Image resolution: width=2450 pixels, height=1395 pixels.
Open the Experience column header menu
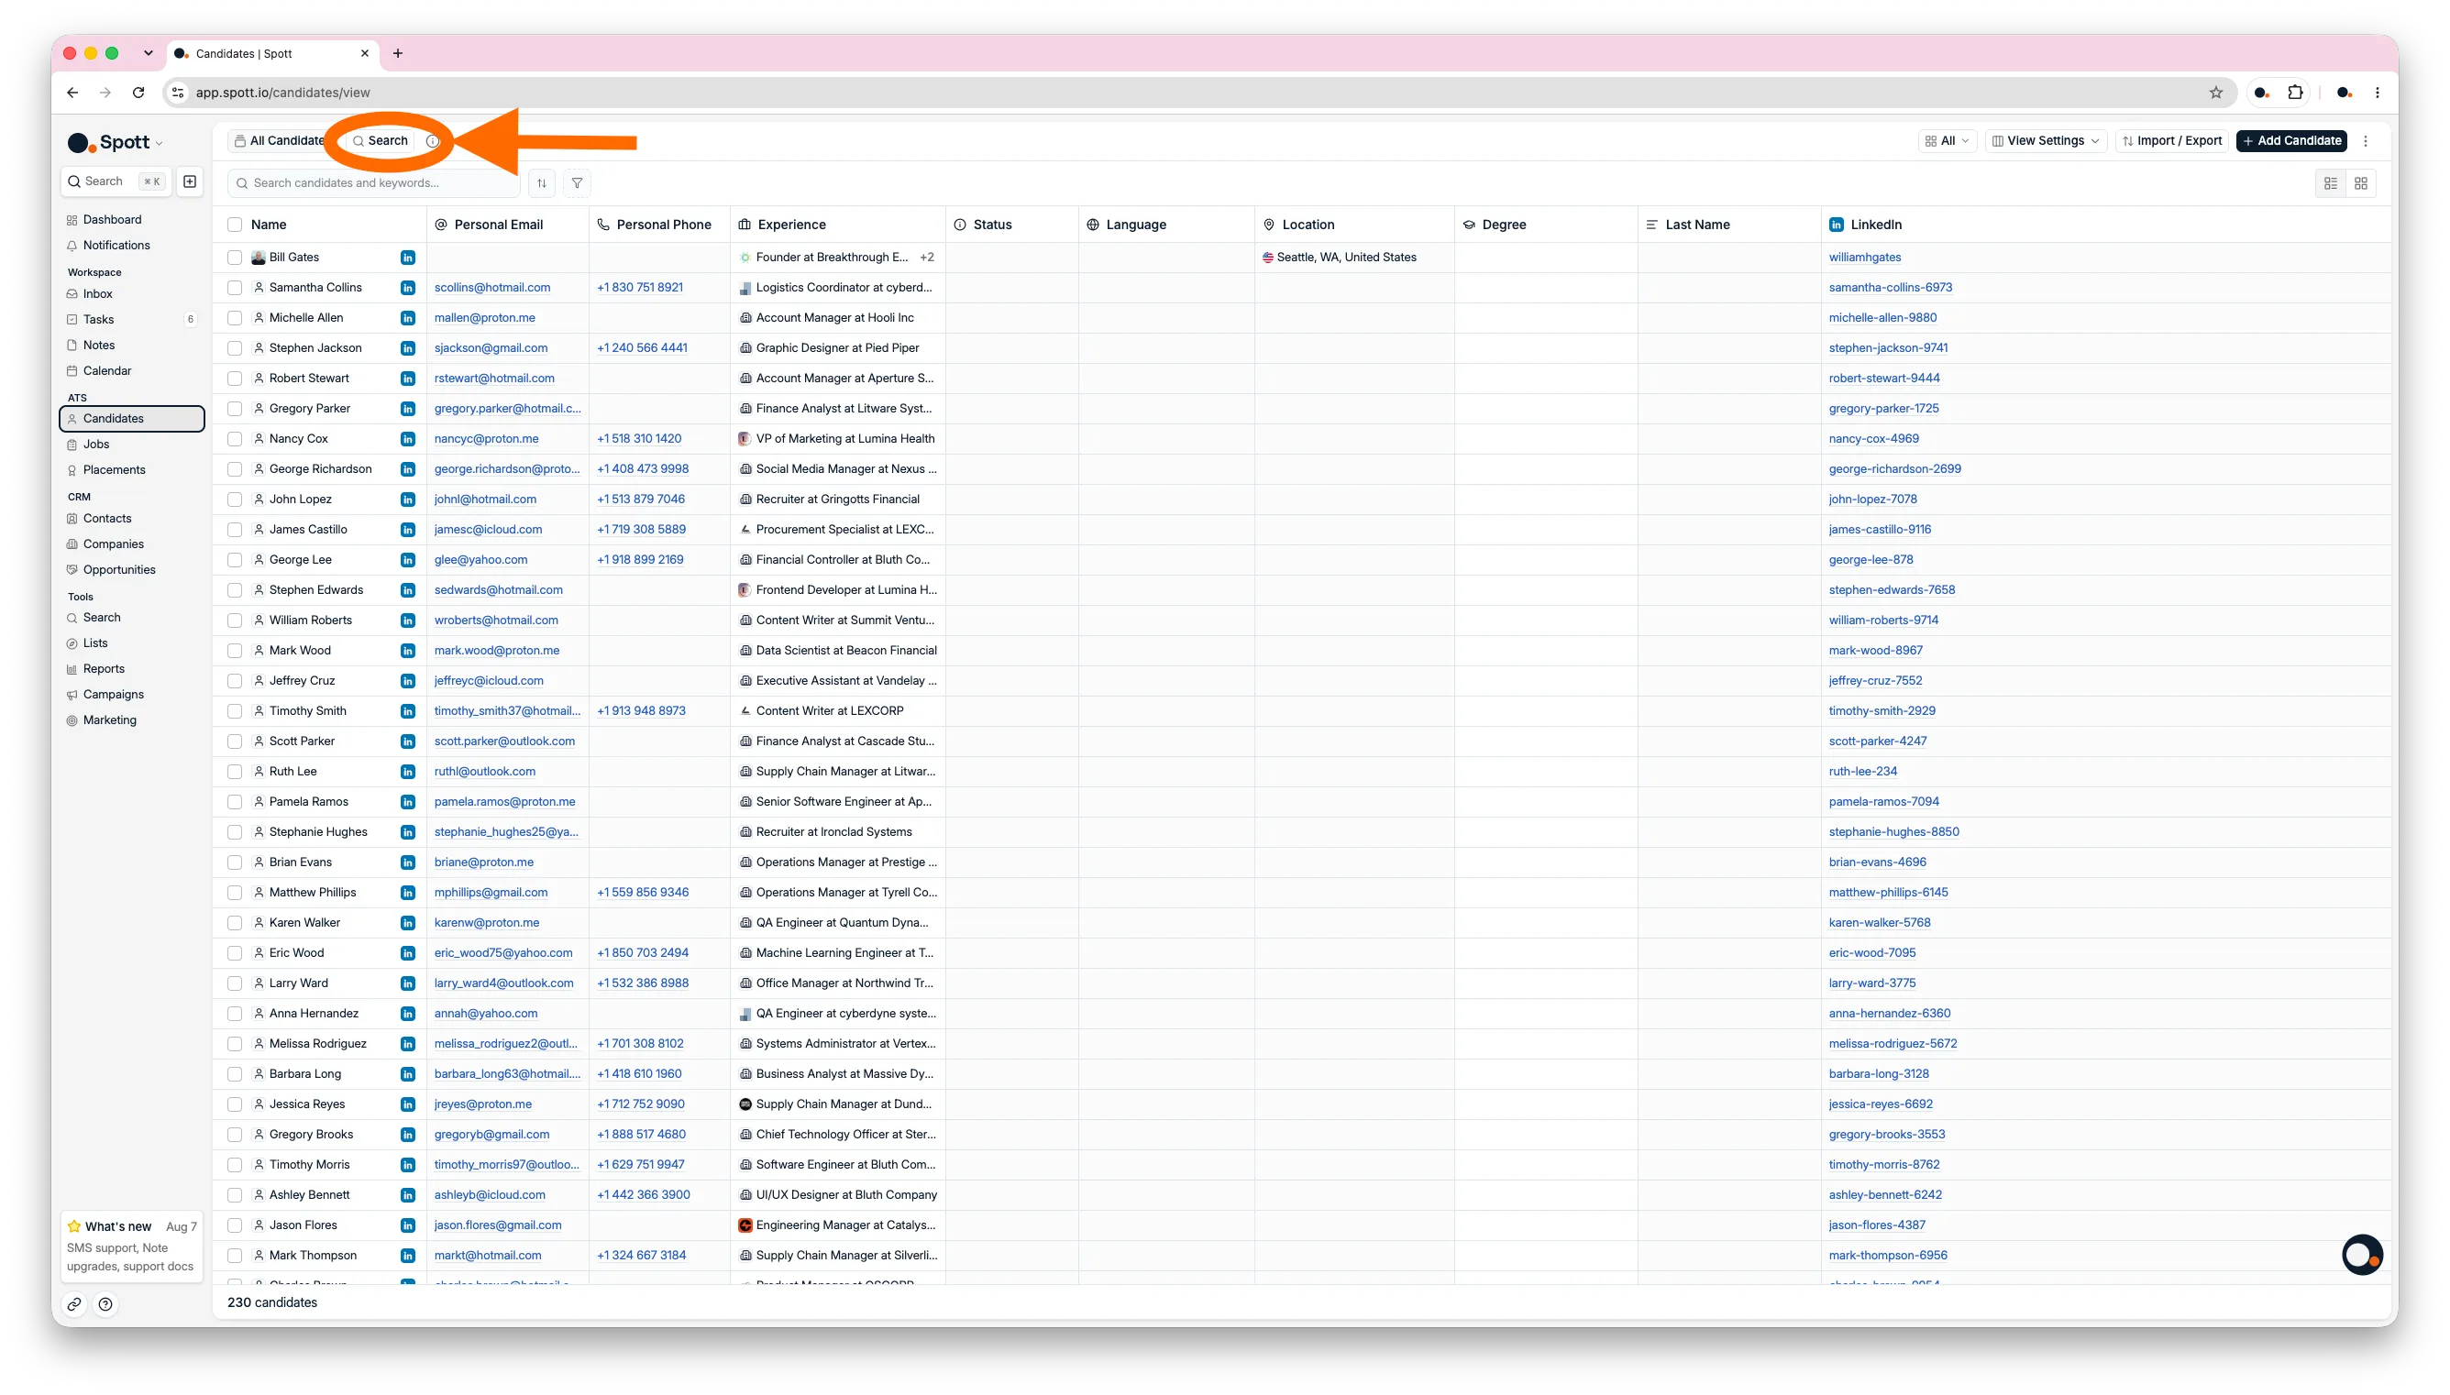point(837,225)
